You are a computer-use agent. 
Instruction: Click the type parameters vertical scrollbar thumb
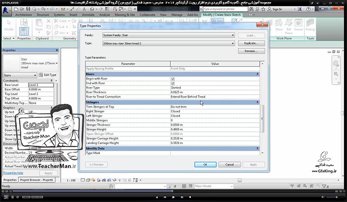pos(262,119)
